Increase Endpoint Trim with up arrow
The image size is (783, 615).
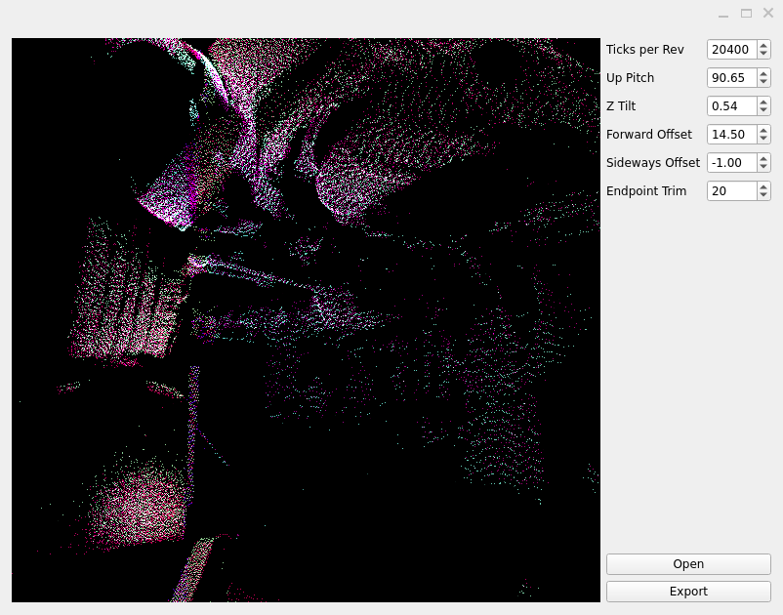(x=763, y=186)
